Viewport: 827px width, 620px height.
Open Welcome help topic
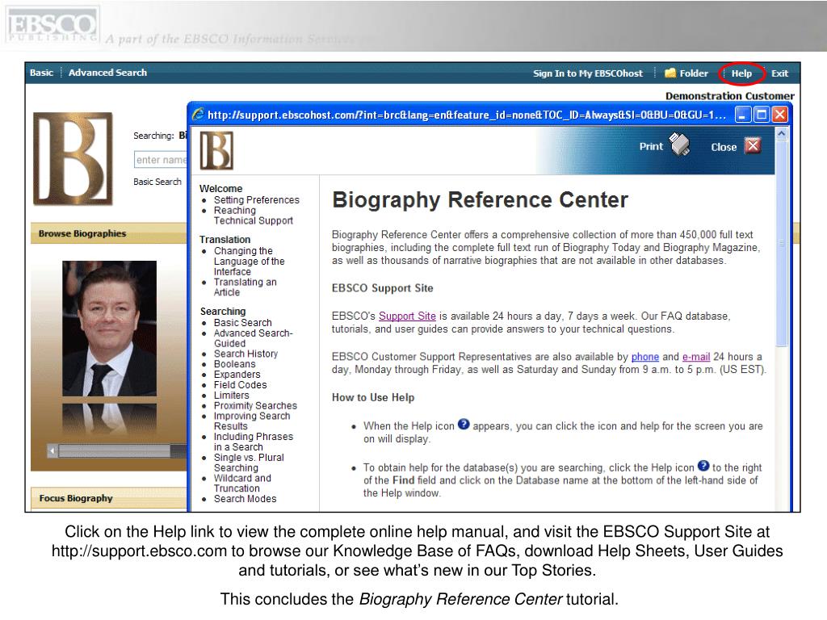[x=221, y=188]
